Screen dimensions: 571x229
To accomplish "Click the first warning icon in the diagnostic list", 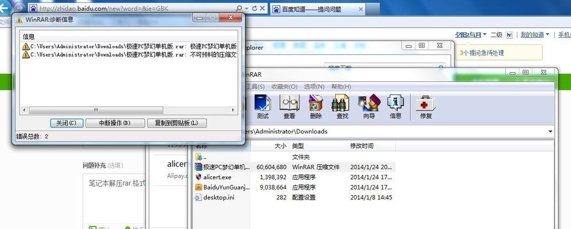I will coord(25,46).
